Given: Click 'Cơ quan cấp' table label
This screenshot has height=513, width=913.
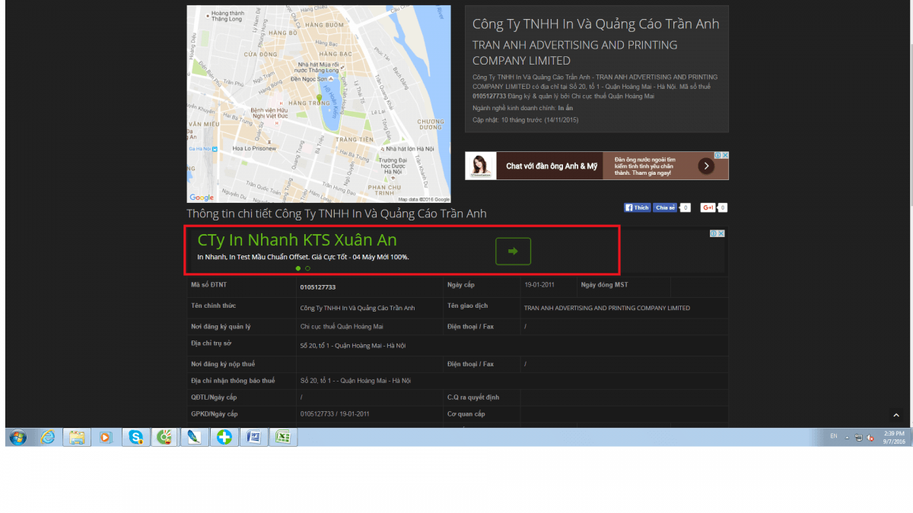Looking at the screenshot, I should pos(466,414).
